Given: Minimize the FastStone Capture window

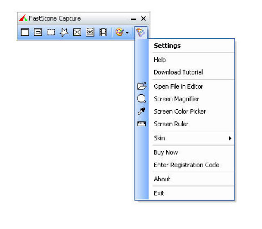Looking at the screenshot, I should tap(133, 19).
